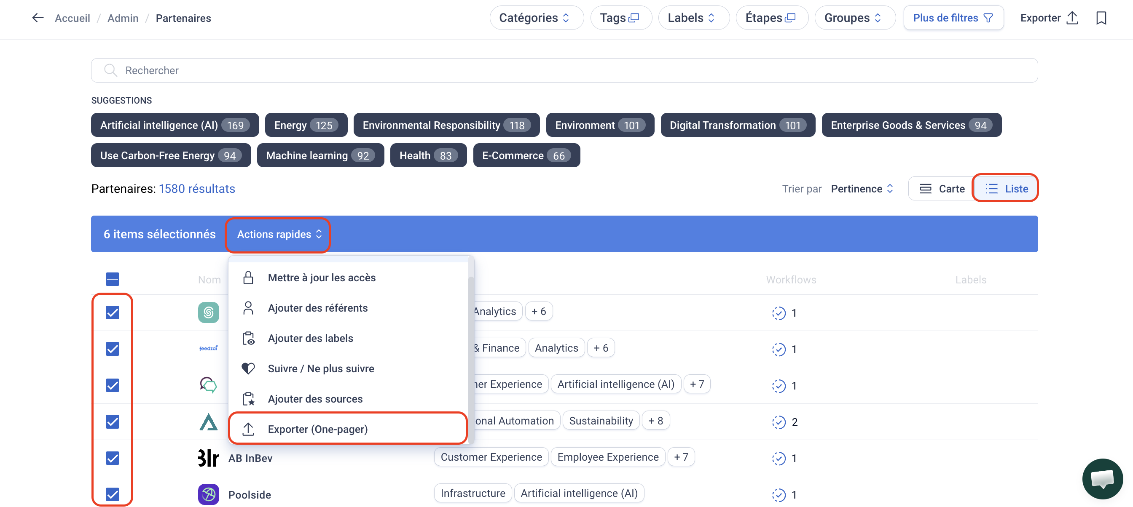Open the Tags filter
The height and width of the screenshot is (507, 1133).
click(620, 18)
